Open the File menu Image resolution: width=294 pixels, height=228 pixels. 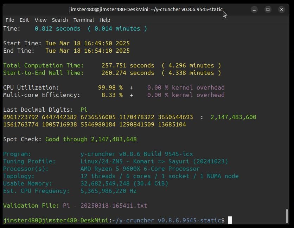click(x=9, y=20)
